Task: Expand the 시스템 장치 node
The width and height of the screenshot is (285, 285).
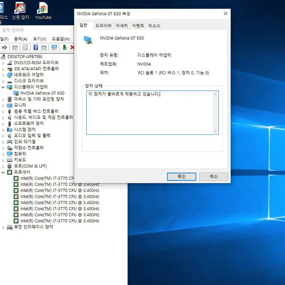Action: [3, 130]
